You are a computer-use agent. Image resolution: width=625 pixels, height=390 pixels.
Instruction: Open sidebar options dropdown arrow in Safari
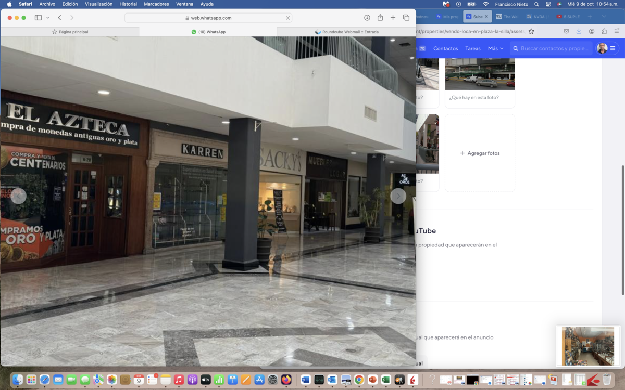[47, 18]
